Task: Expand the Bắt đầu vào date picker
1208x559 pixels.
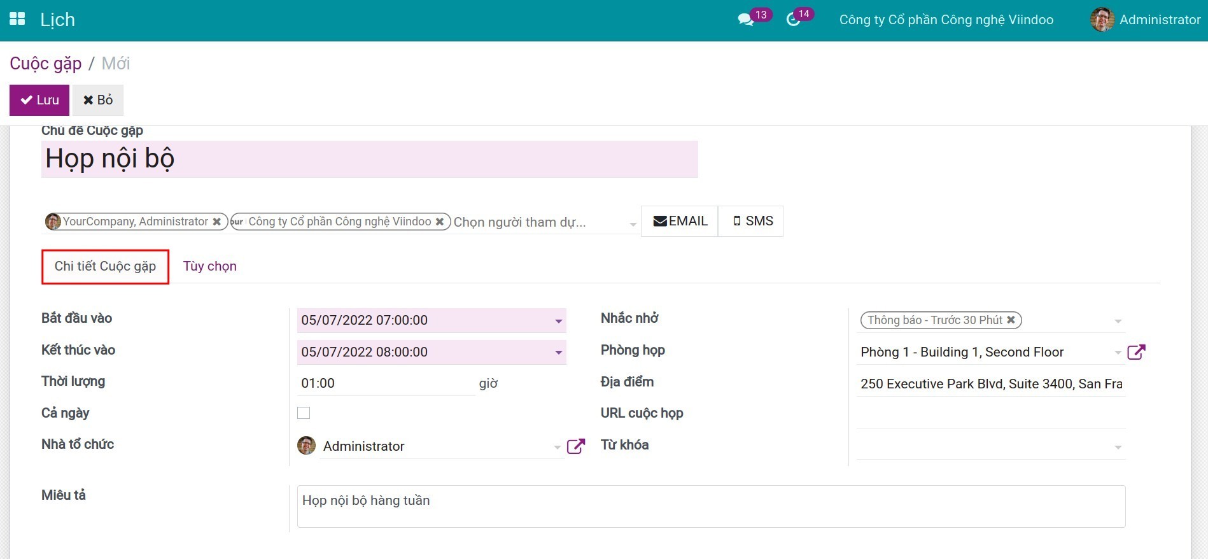Action: click(558, 321)
